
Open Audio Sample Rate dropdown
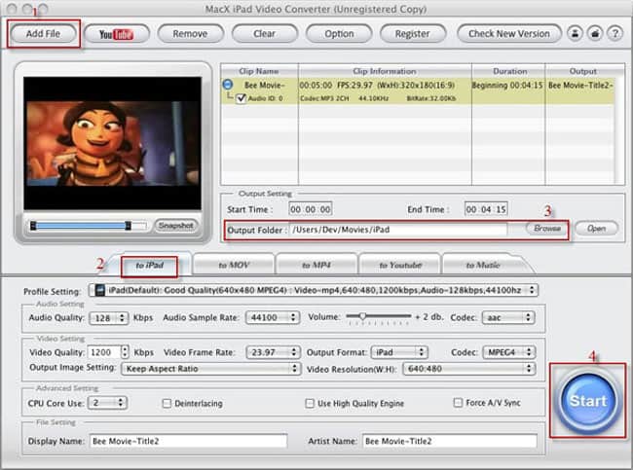click(273, 317)
